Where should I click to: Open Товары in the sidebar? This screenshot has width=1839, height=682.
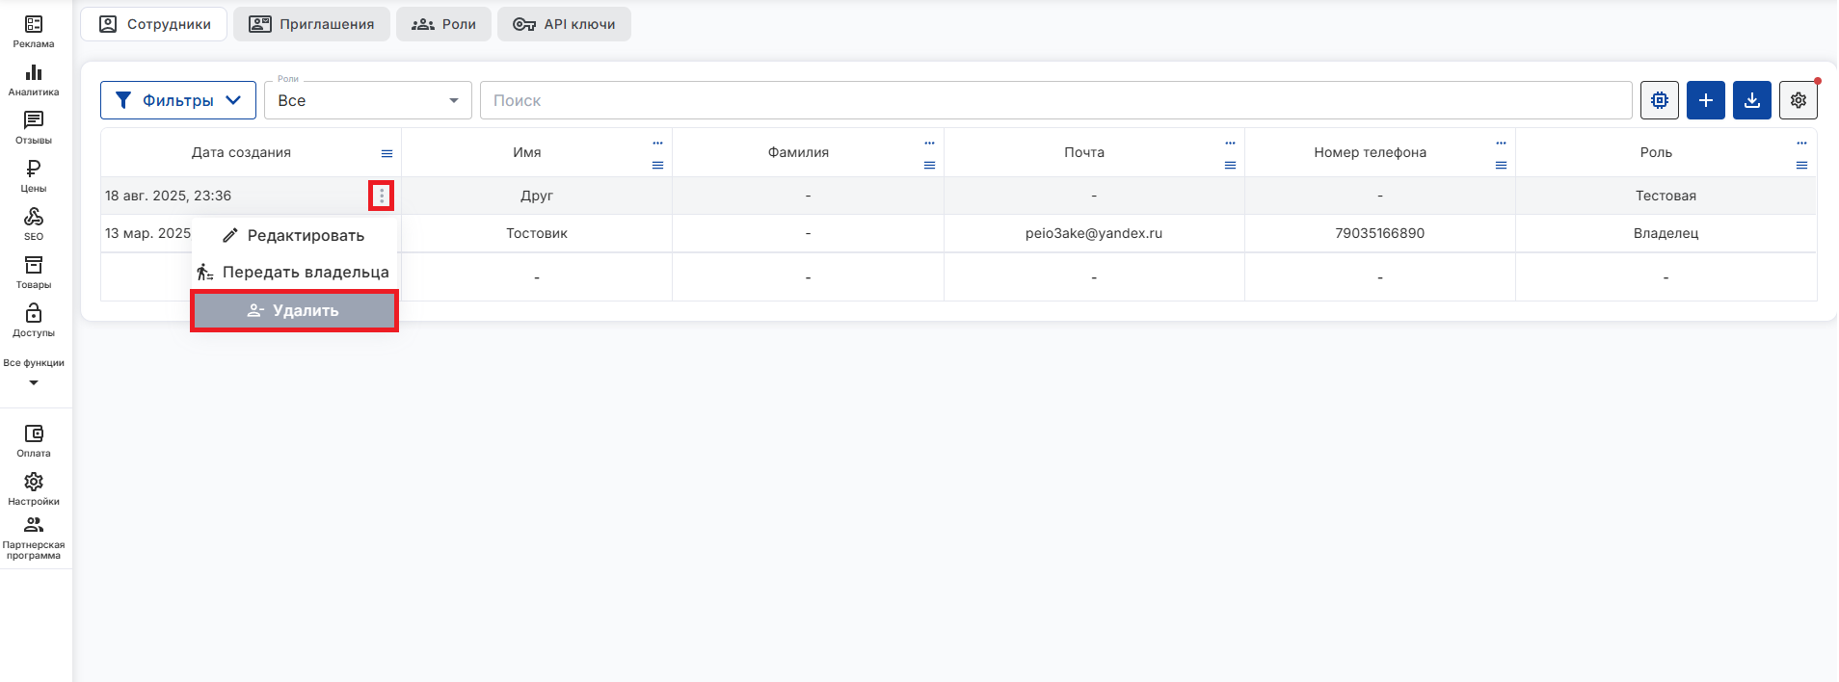34,272
